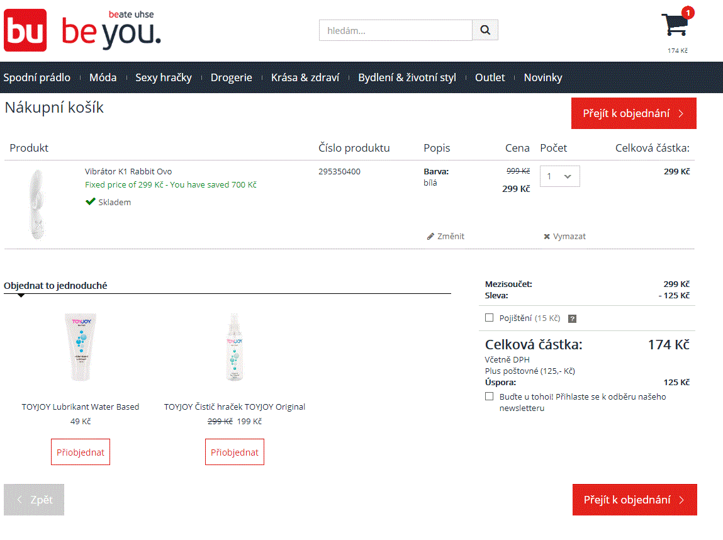Click the 'Včetně DPH' text
723x540 pixels.
(507, 360)
